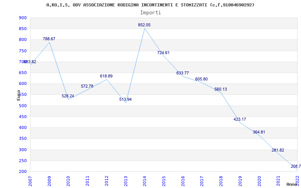Click y-axis value 200

coord(23,171)
